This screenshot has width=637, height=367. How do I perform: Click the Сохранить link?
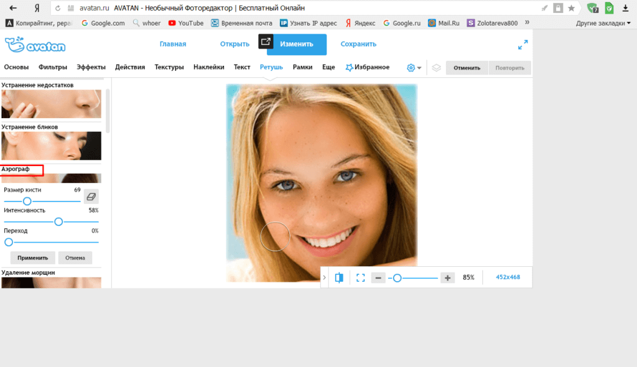358,44
